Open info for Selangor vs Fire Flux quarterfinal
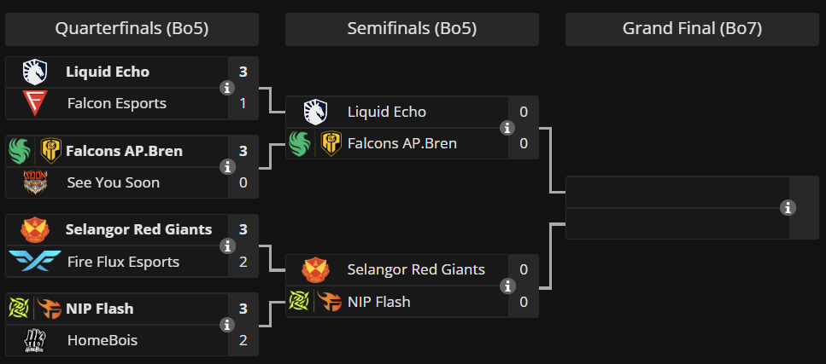Viewport: 826px width, 364px height. (x=227, y=246)
